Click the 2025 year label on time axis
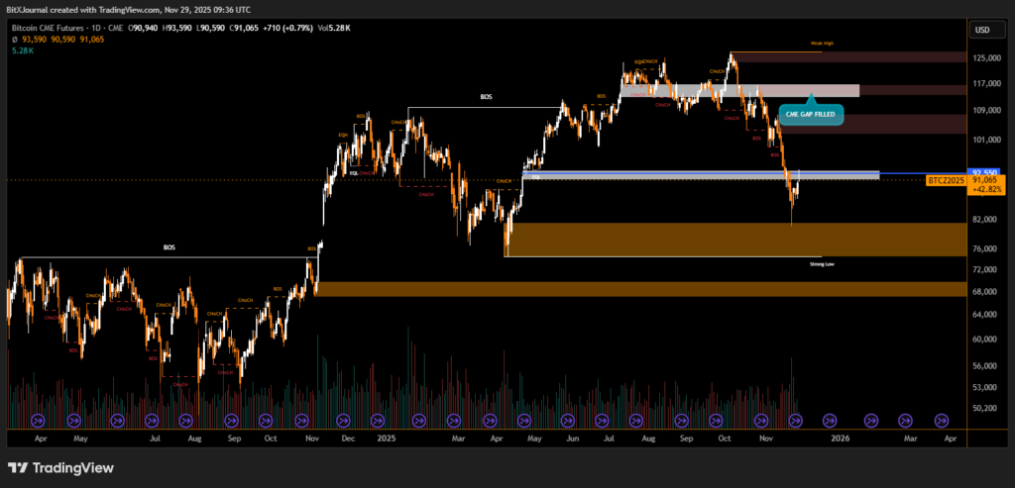Viewport: 1015px width, 488px height. click(x=384, y=437)
